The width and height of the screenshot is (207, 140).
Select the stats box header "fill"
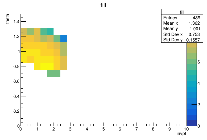(x=182, y=12)
